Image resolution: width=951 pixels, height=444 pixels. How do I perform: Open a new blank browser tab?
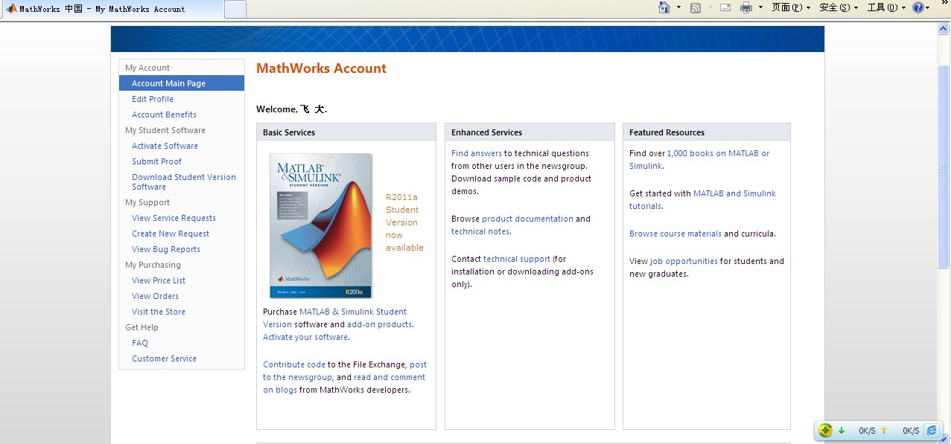[x=235, y=9]
